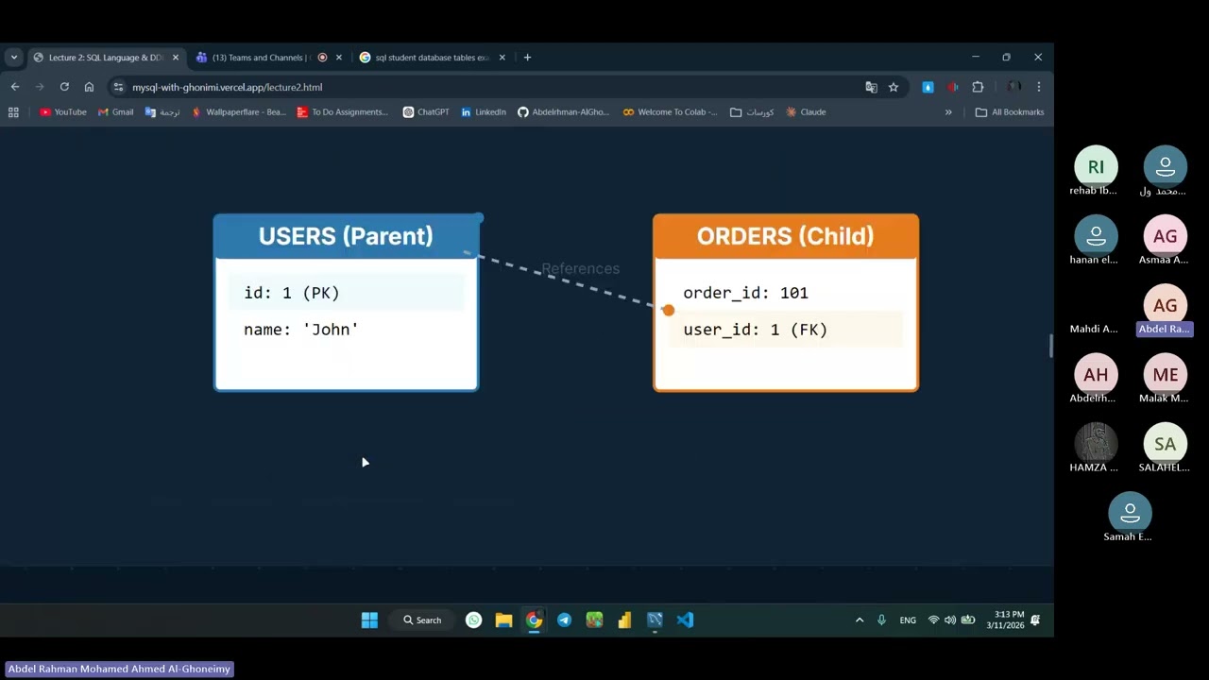The width and height of the screenshot is (1209, 680).
Task: Select the order_id: 101 row
Action: pyautogui.click(x=785, y=293)
